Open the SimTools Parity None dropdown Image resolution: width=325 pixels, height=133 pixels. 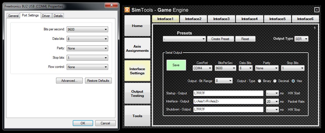coord(267,68)
